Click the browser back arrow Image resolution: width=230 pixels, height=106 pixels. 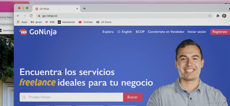click(x=18, y=16)
